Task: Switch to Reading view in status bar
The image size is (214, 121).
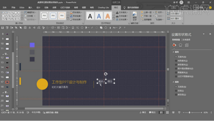Action: 173,113
